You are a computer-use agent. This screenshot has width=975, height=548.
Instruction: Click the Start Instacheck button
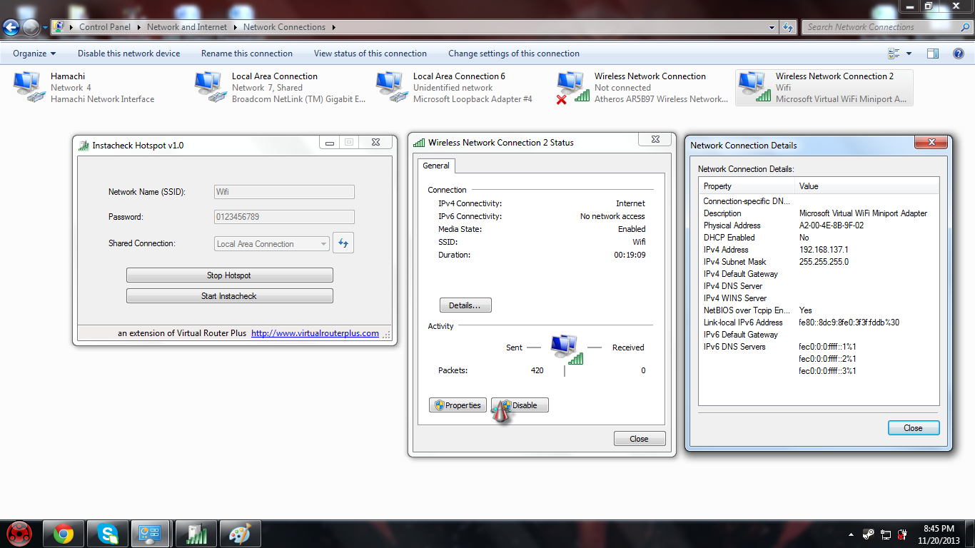[x=229, y=296]
